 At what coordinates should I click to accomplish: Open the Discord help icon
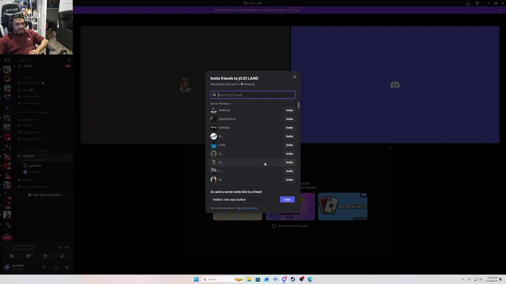478,3
